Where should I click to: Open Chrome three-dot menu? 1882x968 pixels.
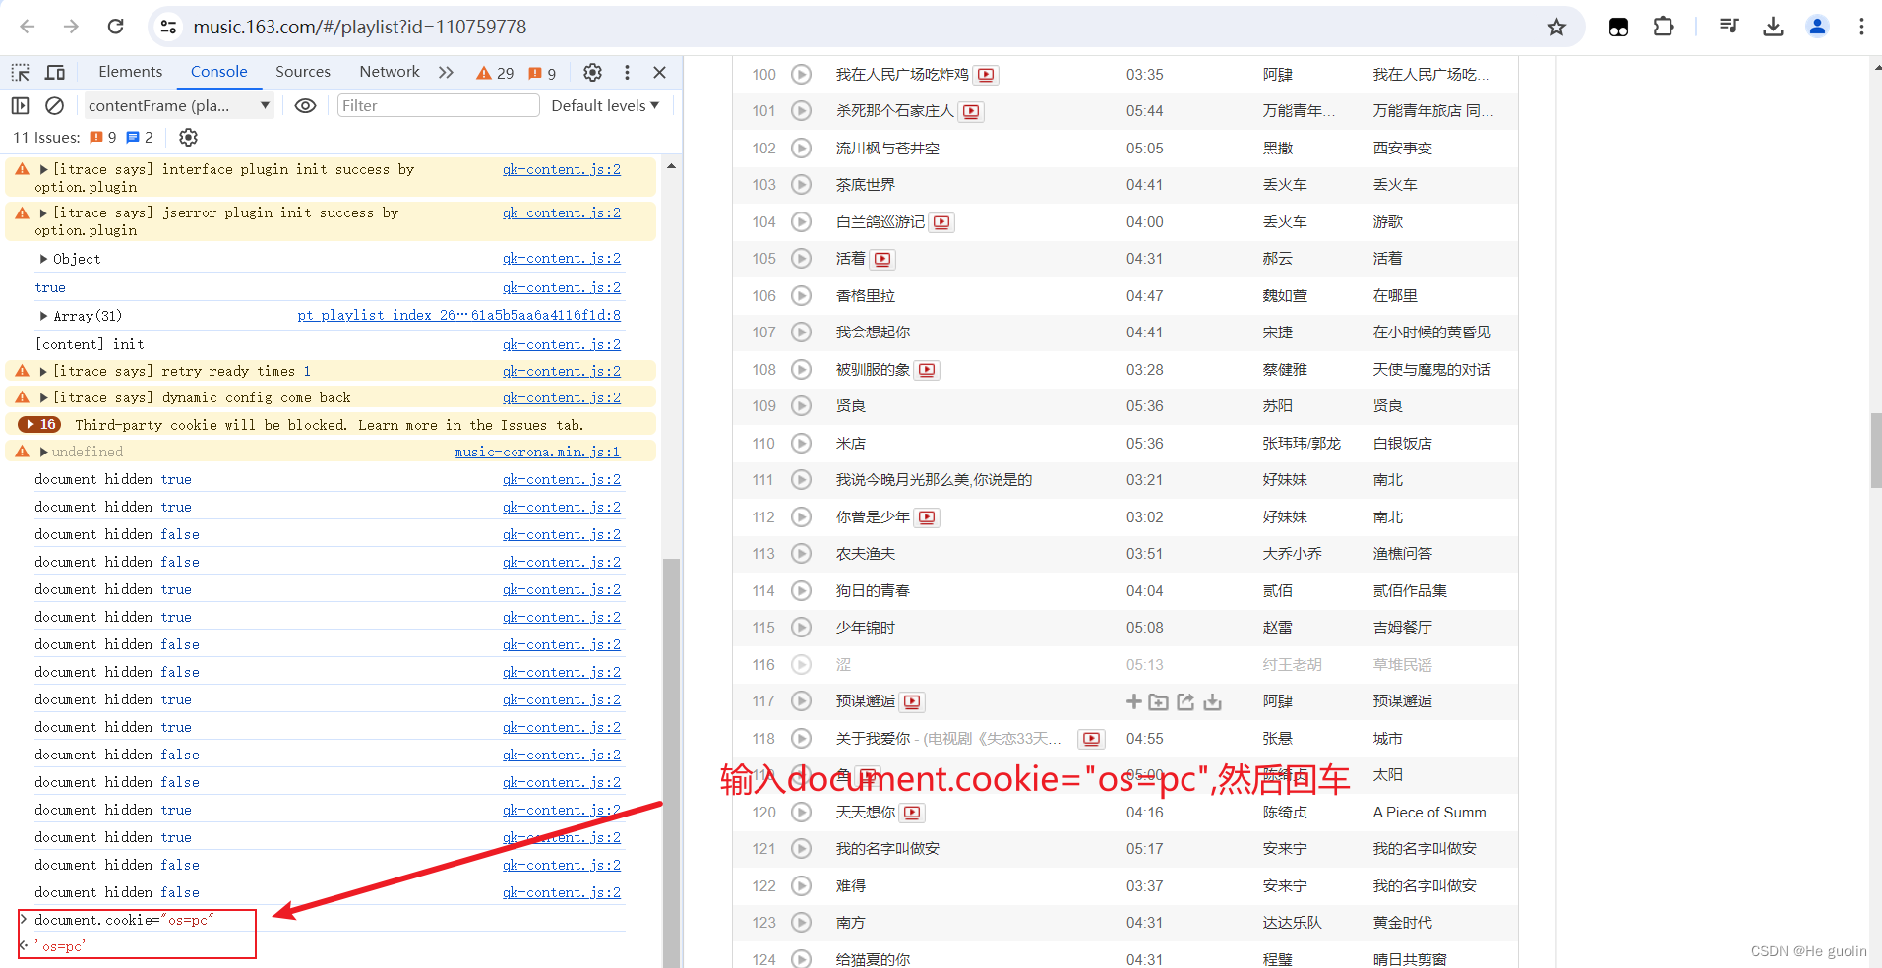pos(1861,27)
